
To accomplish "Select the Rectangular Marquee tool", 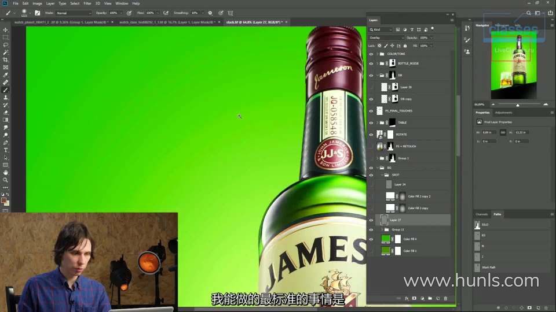I will click(x=6, y=38).
